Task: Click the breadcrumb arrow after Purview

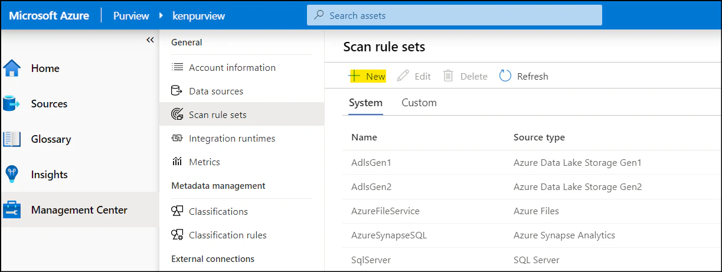Action: pos(161,15)
